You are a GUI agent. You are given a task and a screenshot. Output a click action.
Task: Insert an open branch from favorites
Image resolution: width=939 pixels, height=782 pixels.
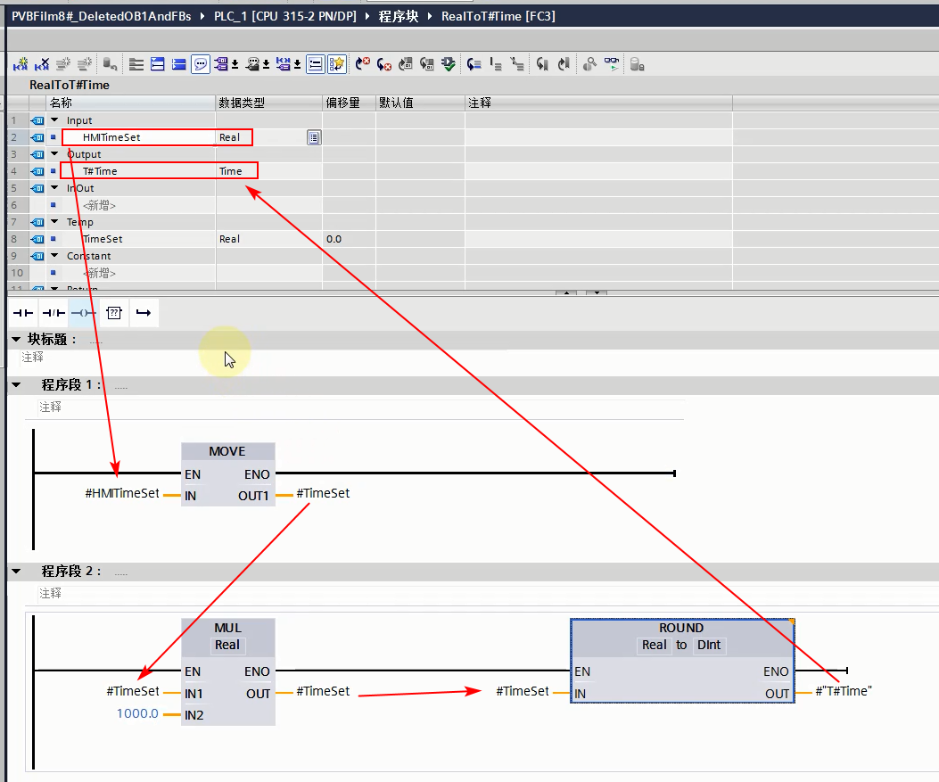144,313
